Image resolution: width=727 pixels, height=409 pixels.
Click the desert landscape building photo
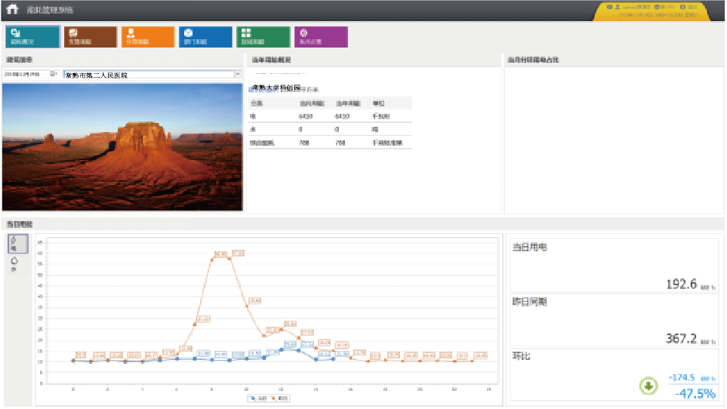(x=122, y=146)
